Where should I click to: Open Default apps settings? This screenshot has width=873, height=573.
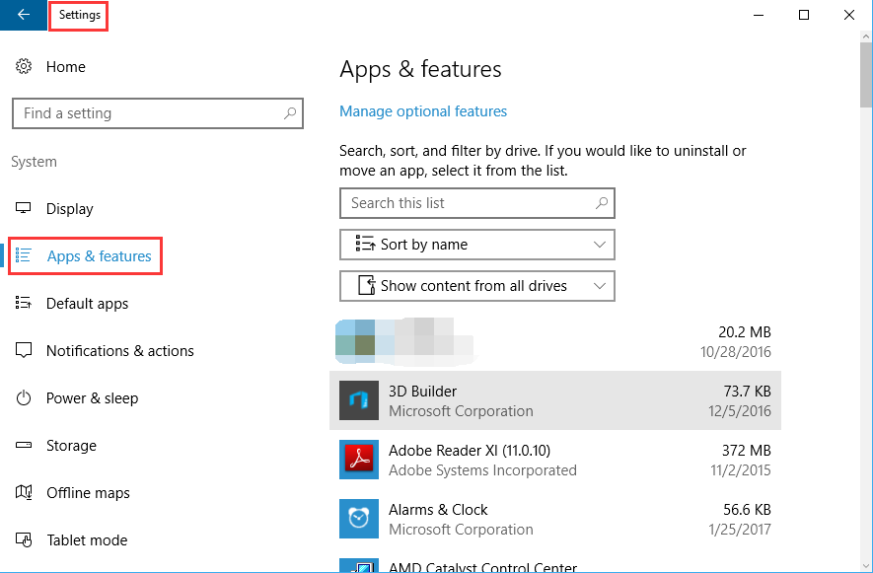tap(88, 304)
